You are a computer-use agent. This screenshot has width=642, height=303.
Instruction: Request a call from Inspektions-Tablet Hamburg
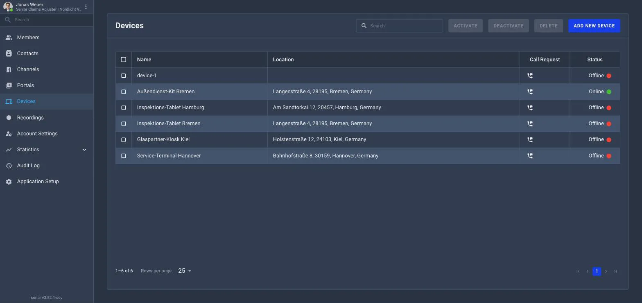coord(530,108)
